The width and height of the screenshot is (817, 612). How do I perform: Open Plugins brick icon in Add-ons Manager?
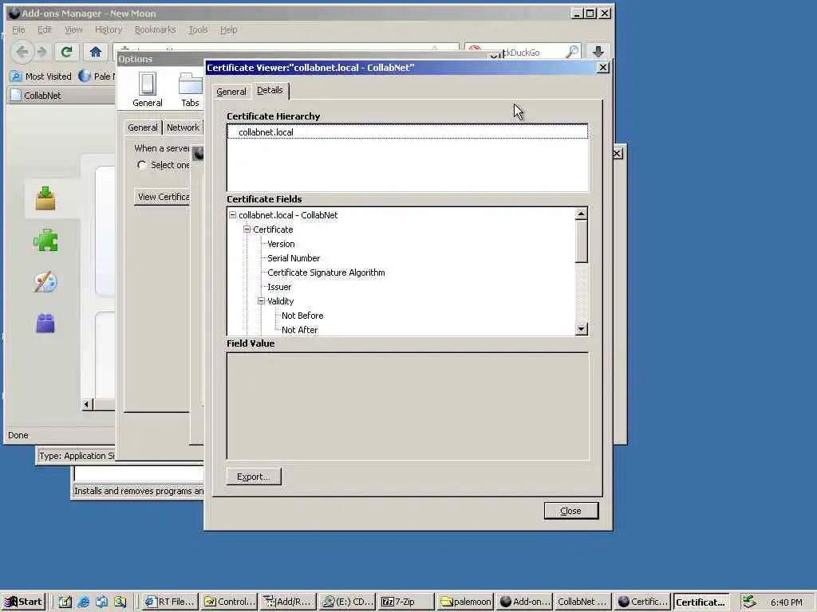pos(45,324)
